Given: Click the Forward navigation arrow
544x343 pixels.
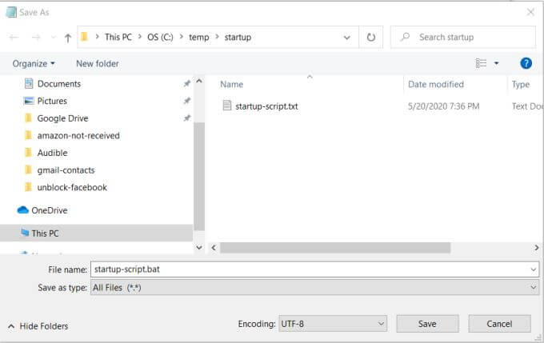Looking at the screenshot, I should point(36,37).
